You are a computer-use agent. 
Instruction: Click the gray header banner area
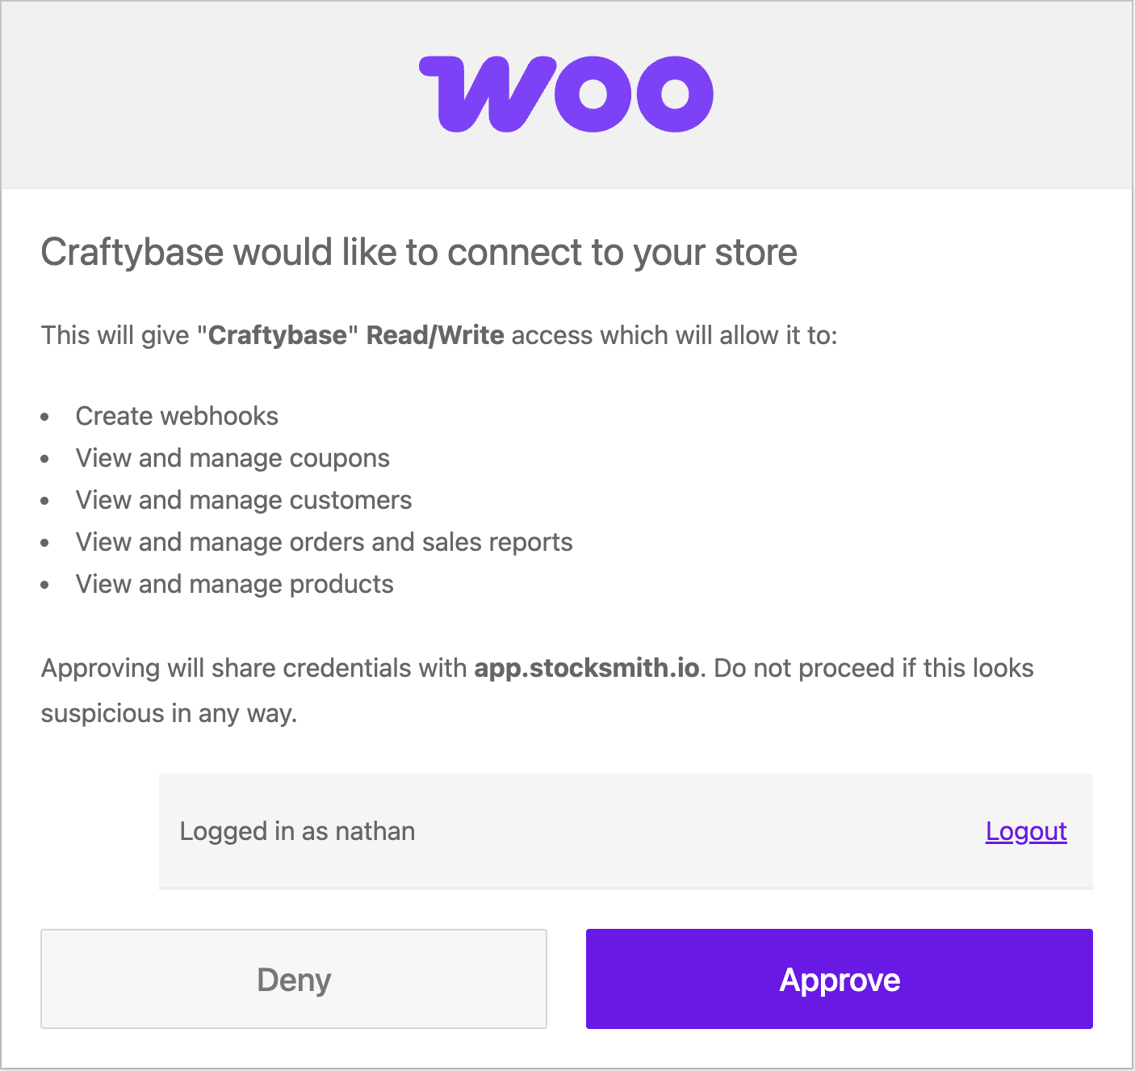[567, 94]
